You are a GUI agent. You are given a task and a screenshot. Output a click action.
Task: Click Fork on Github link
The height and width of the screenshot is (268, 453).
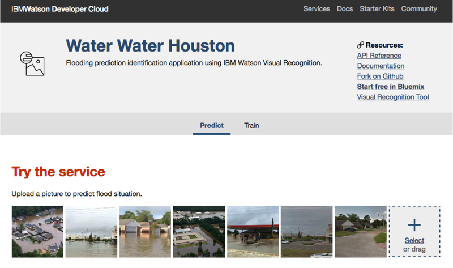point(380,76)
